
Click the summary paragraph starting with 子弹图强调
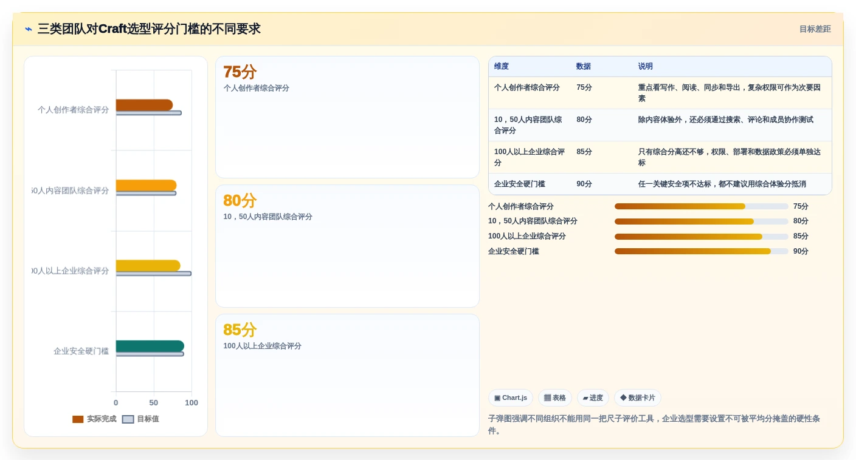pos(654,425)
